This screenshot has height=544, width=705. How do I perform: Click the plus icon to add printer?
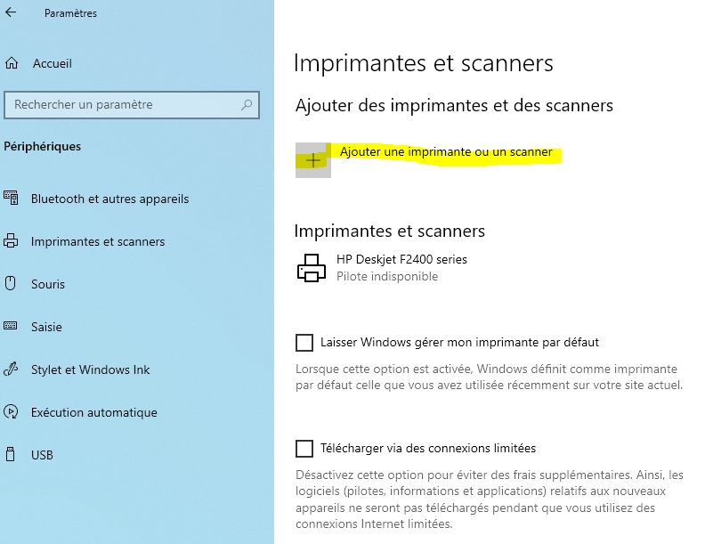pos(313,160)
